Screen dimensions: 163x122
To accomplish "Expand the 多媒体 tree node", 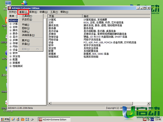I will point(10,40).
